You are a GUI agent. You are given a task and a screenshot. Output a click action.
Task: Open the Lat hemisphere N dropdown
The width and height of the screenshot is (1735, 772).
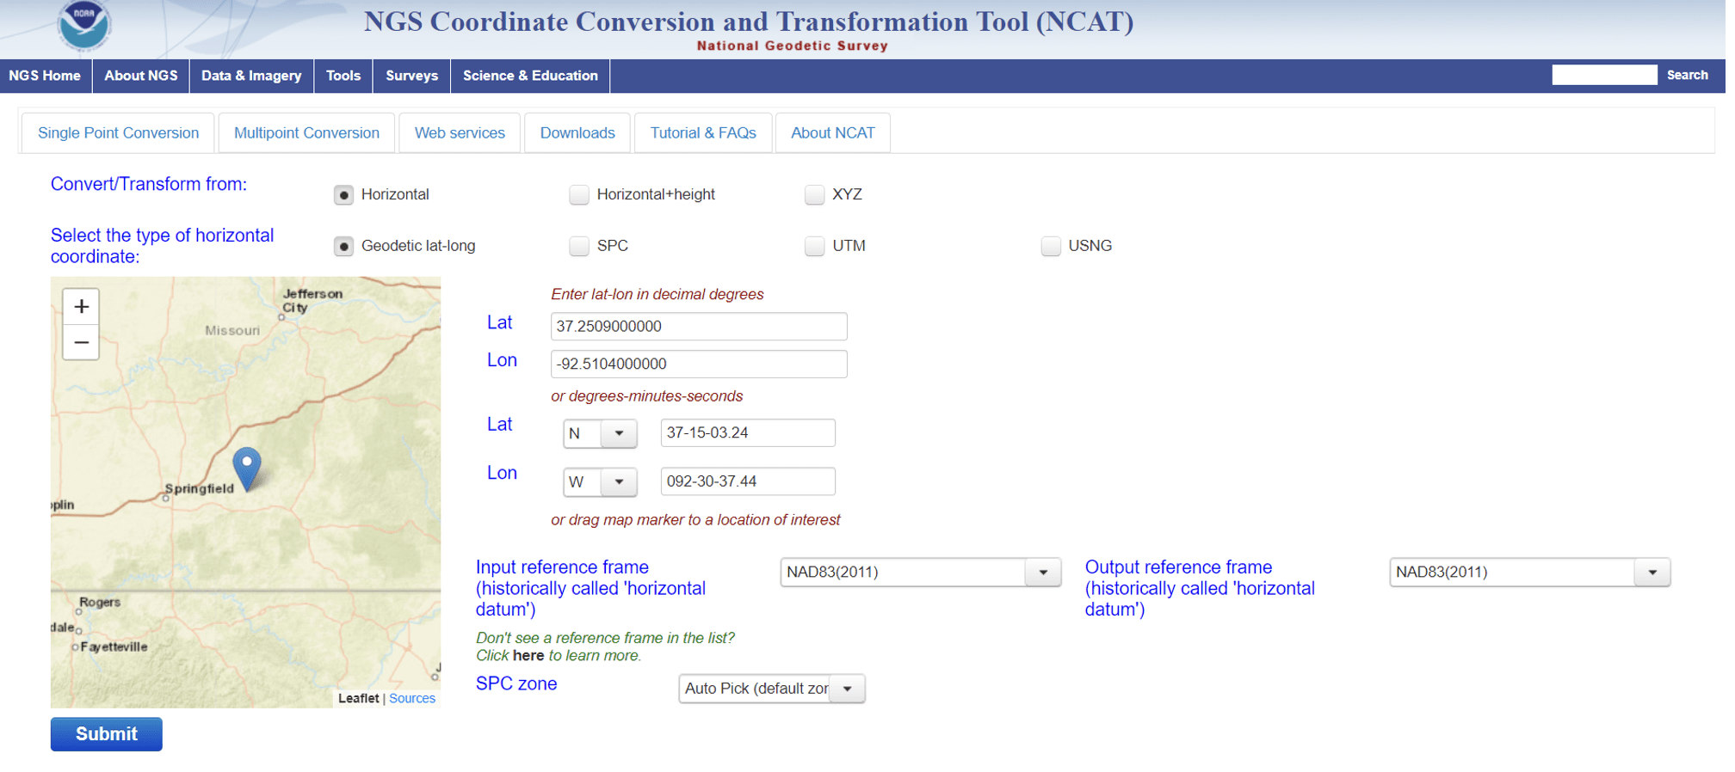tap(600, 433)
